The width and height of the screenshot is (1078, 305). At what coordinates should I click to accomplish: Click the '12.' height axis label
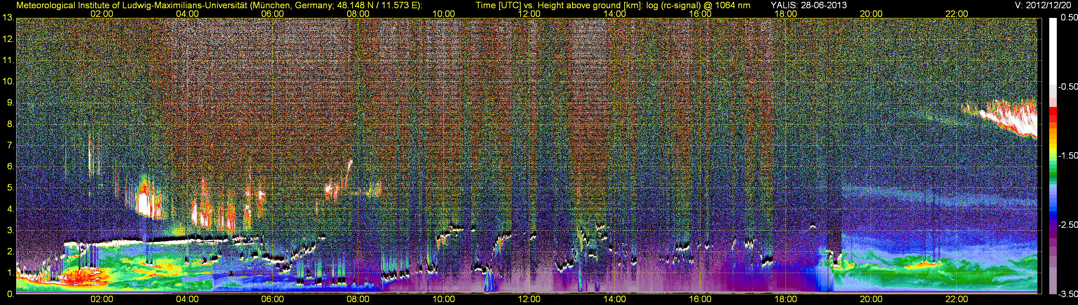point(8,39)
